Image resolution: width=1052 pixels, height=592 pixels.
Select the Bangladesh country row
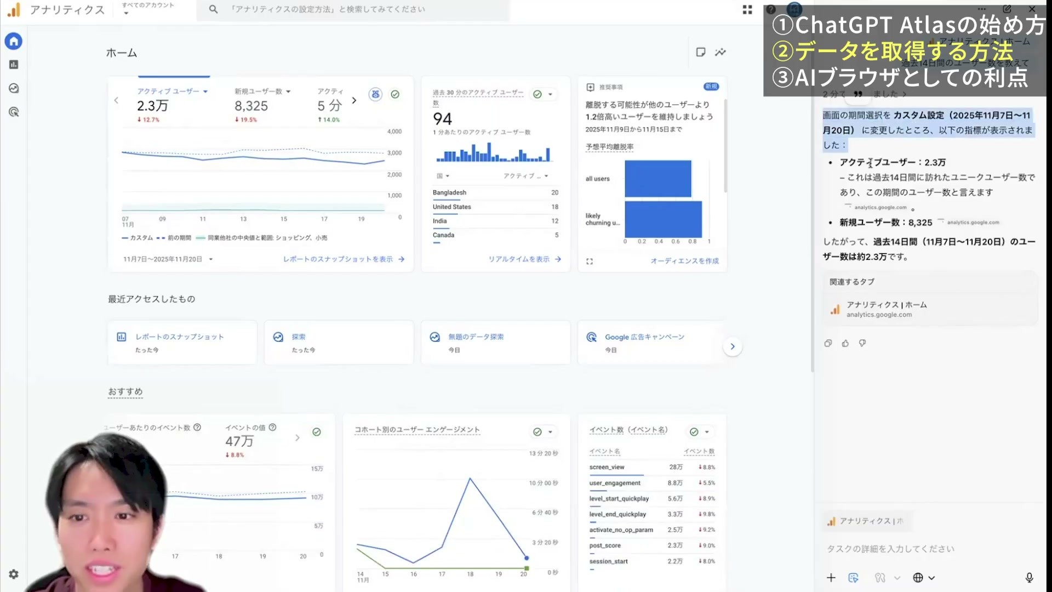point(495,192)
